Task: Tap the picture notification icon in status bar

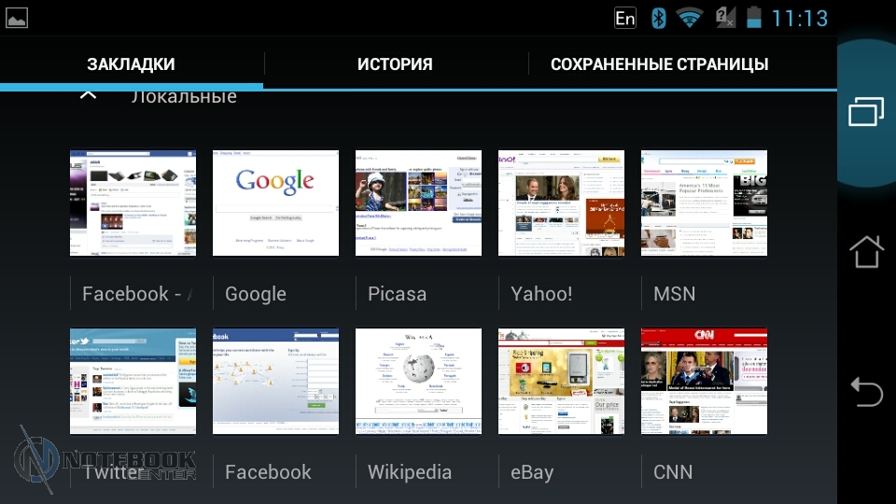Action: pos(17,17)
